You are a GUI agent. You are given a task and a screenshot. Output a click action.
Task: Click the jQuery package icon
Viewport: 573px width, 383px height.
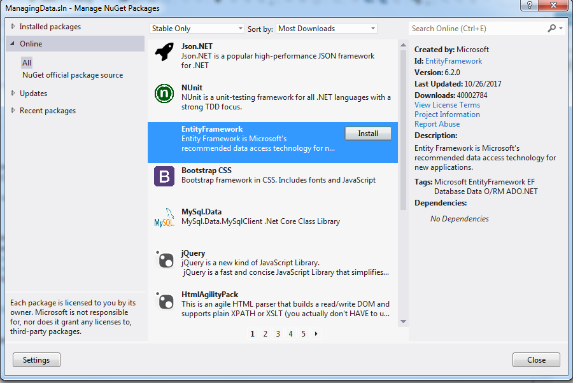point(164,259)
